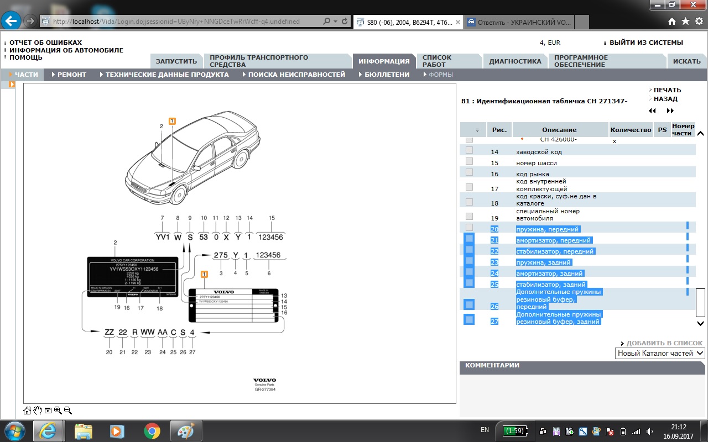Tick the checkbox for номер шасси row
708x442 pixels.
469,161
